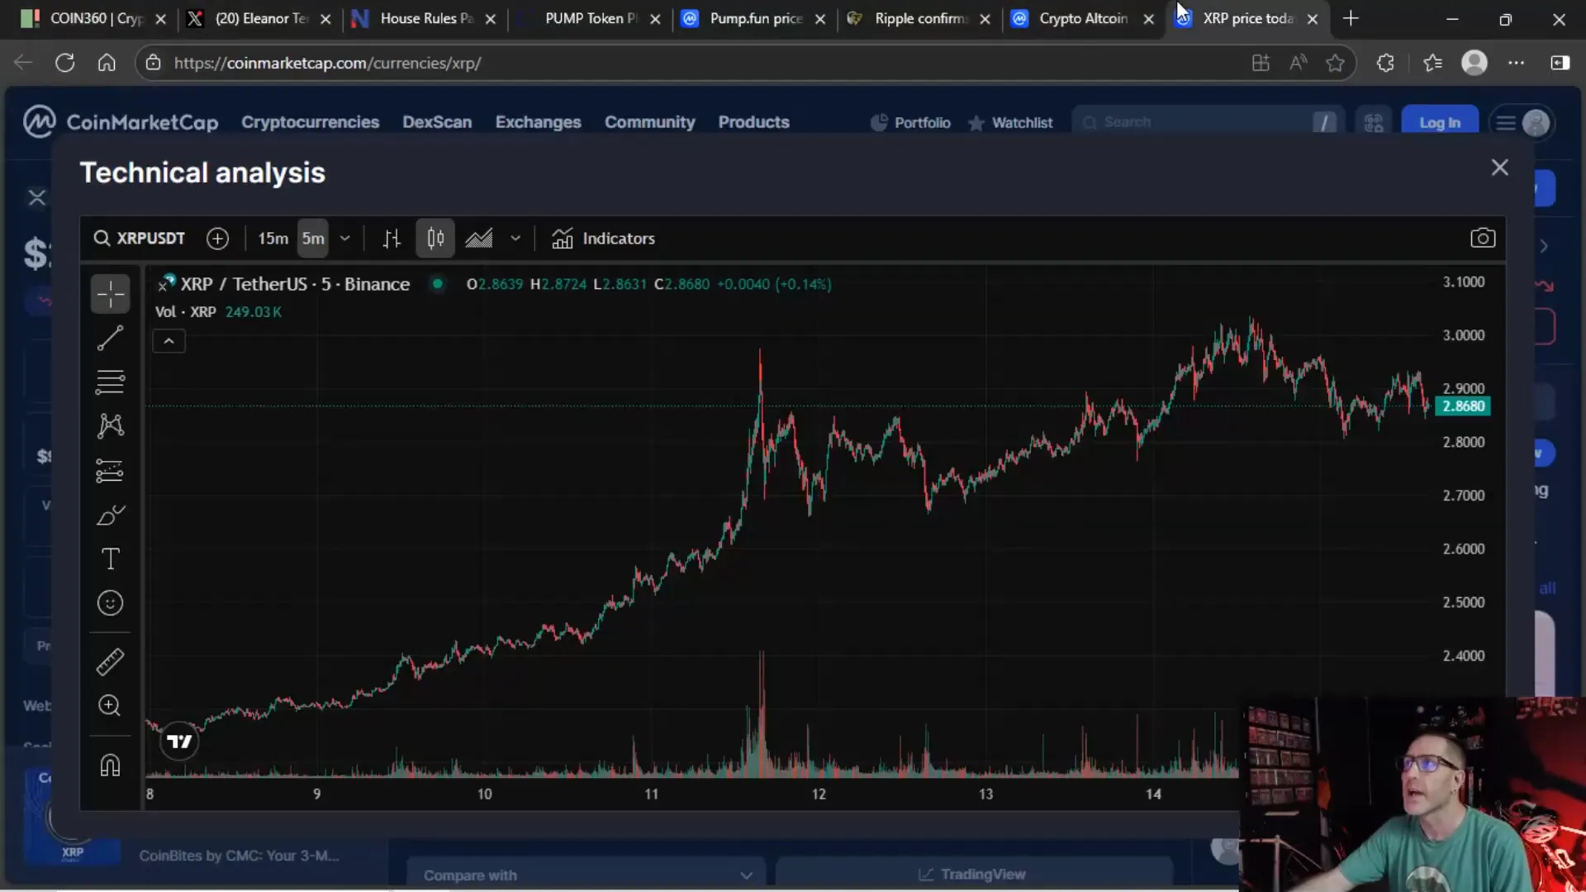The image size is (1586, 892).
Task: Open the browser sidebar toggle
Action: (1560, 63)
